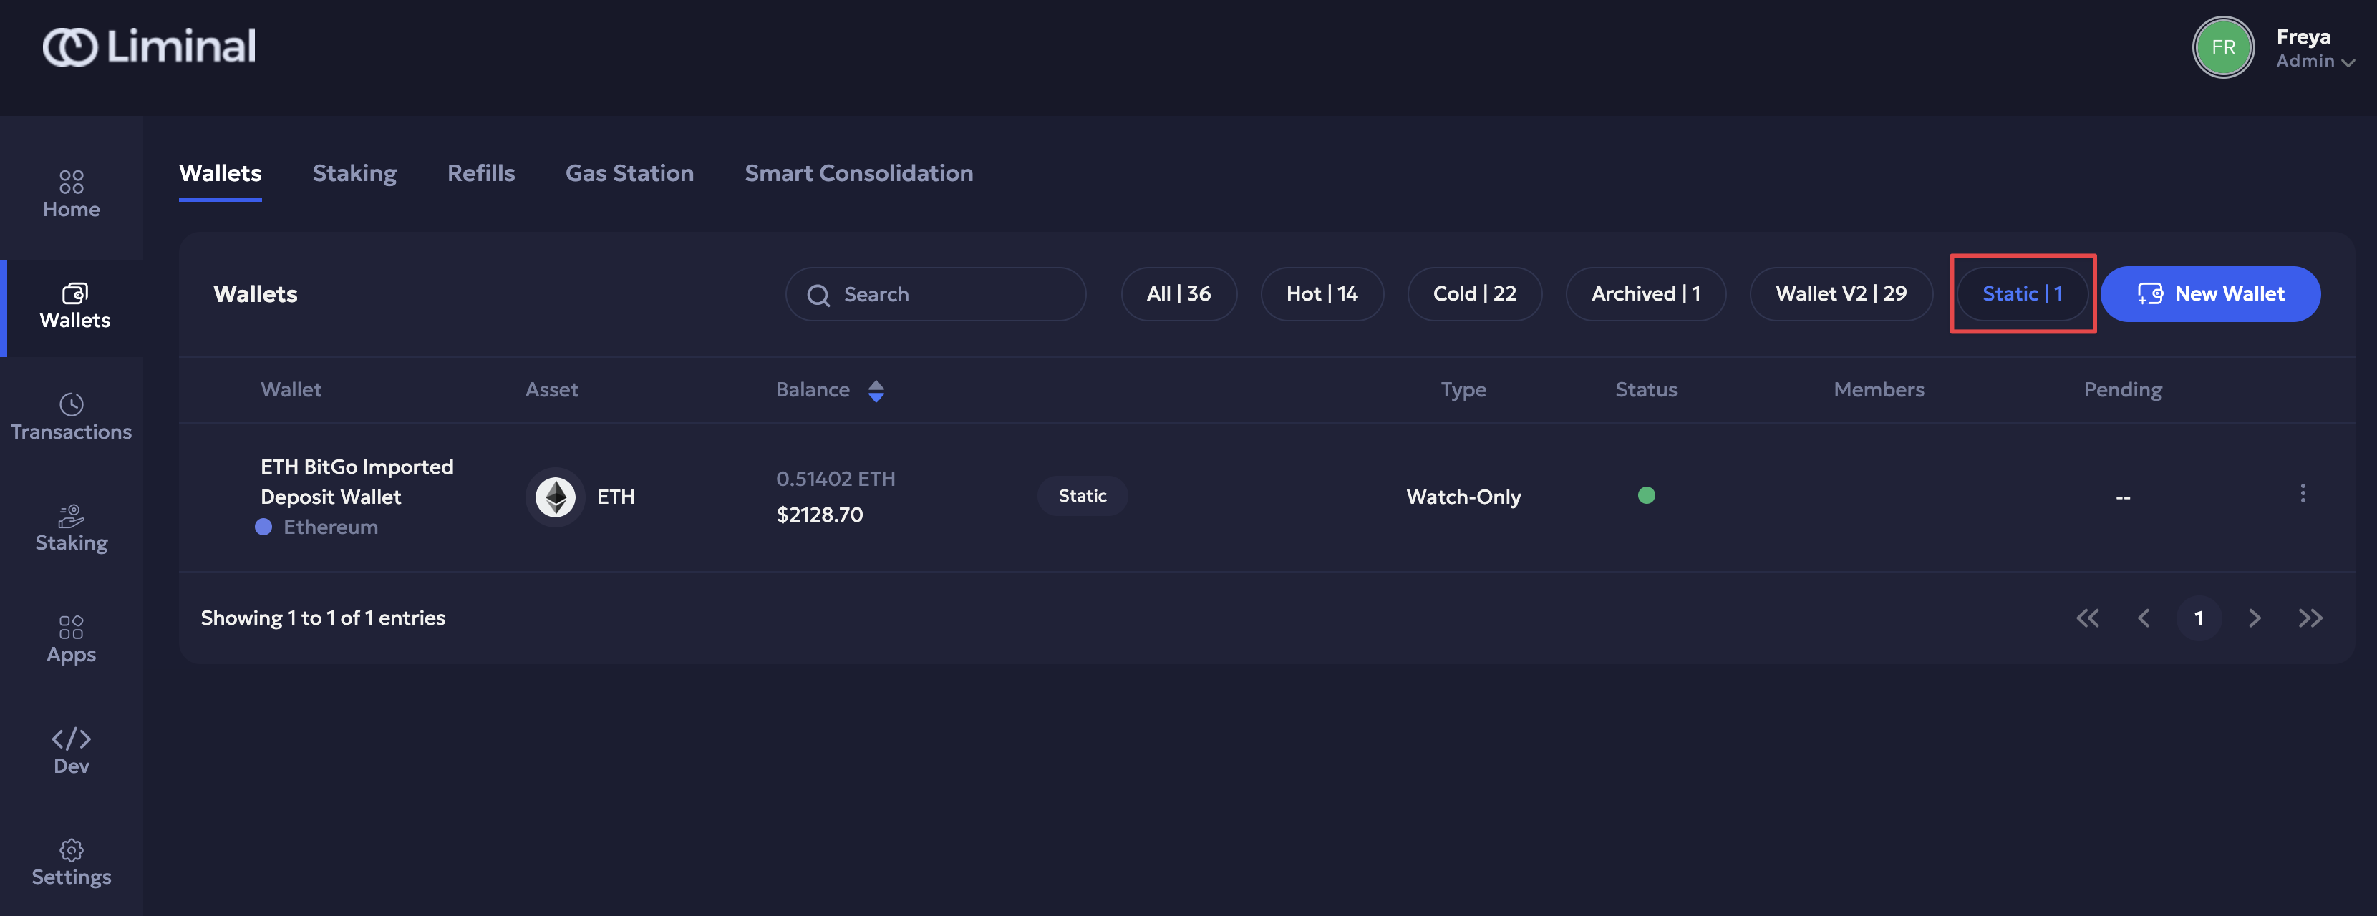The width and height of the screenshot is (2377, 916).
Task: Open the Dev code section
Action: coord(71,751)
